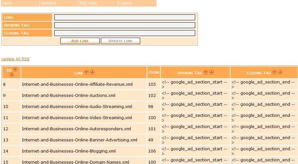Select the Online-Blogging.xml row entry
298x164 pixels.
click(x=69, y=151)
